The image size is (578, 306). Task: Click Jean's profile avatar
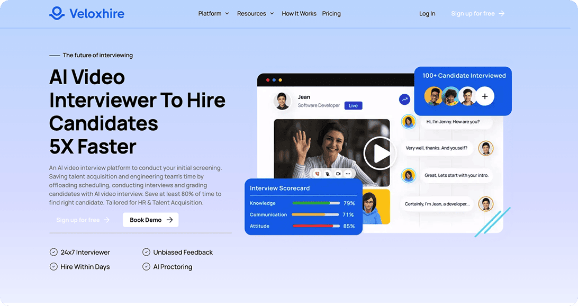tap(282, 101)
